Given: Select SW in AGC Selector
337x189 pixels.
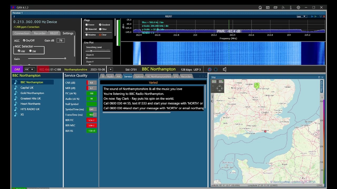Looking at the screenshot, I should point(31,51).
